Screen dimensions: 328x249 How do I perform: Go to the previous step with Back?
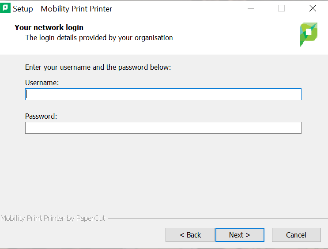pyautogui.click(x=190, y=235)
